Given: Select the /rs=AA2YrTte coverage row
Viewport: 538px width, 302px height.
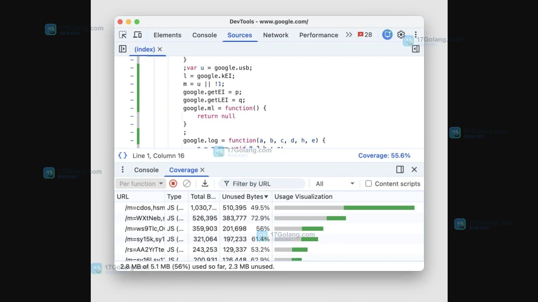Looking at the screenshot, I should (269, 250).
